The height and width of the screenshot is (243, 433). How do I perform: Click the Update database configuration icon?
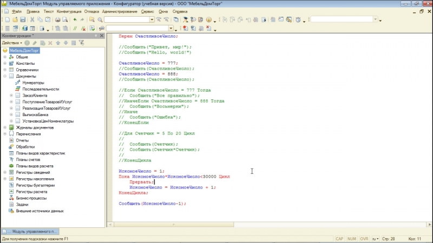24,29
